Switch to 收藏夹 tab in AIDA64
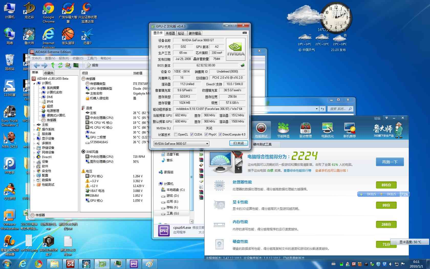Viewport: 430px width, 269px height. (49, 73)
